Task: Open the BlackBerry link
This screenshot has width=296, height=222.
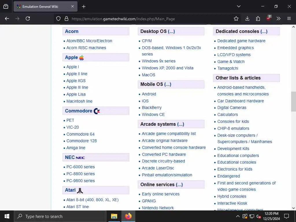Action: coord(152,108)
